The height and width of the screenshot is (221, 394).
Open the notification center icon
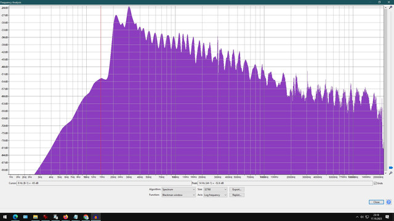[387, 217]
